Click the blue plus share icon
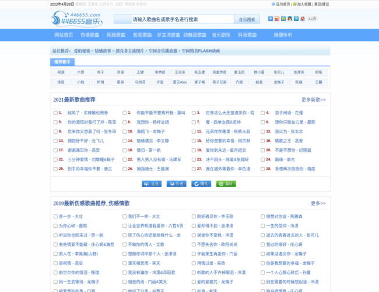The height and width of the screenshot is (292, 379). [271, 19]
